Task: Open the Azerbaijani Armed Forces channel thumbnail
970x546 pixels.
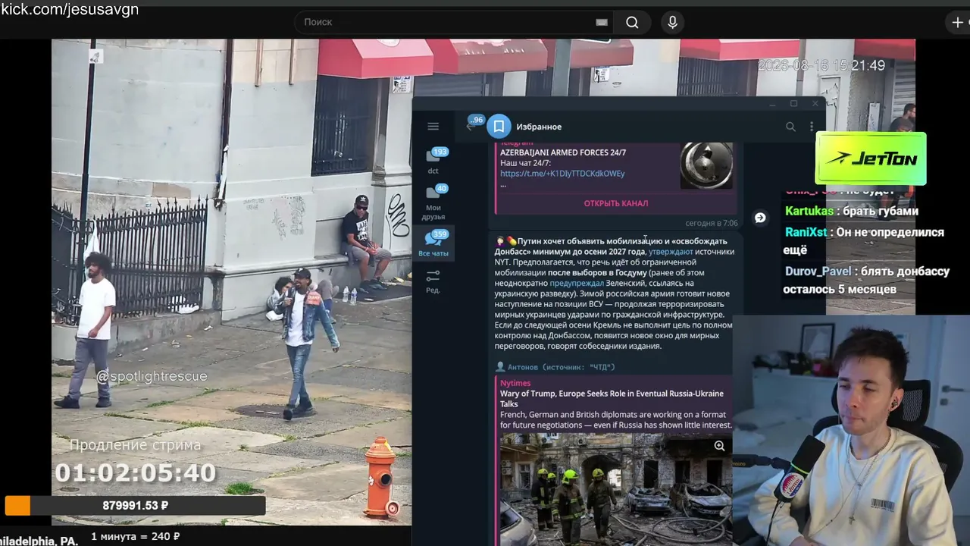Action: click(x=706, y=166)
